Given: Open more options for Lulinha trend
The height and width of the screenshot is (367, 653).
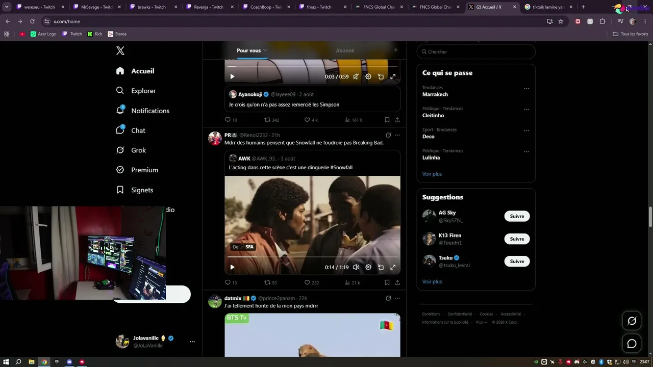Looking at the screenshot, I should coord(526,151).
